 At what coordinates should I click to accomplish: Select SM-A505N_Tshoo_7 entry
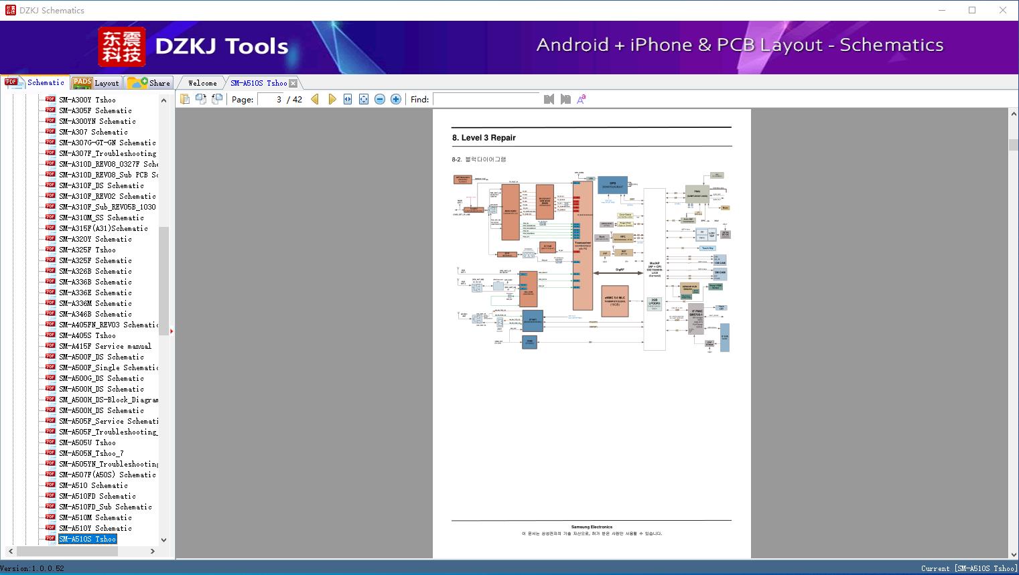91,453
